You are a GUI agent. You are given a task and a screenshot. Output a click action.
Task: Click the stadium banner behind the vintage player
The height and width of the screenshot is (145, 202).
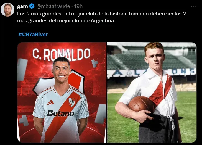pos(152,73)
